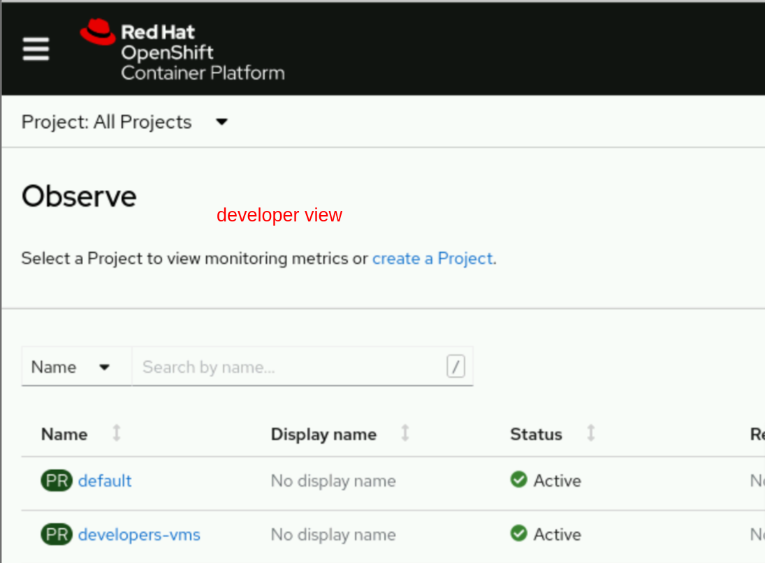Sort projects by Display name column
The height and width of the screenshot is (563, 765).
click(405, 434)
